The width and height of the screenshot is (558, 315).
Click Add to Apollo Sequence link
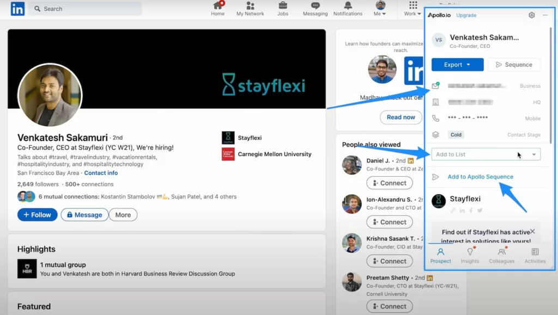[481, 177]
